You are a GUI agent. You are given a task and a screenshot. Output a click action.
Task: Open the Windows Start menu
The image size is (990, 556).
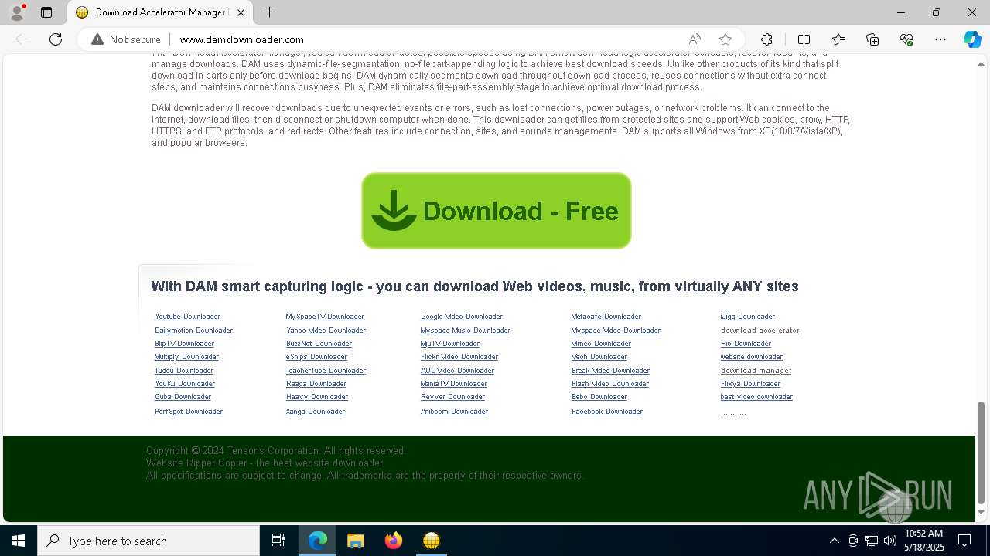click(x=19, y=541)
